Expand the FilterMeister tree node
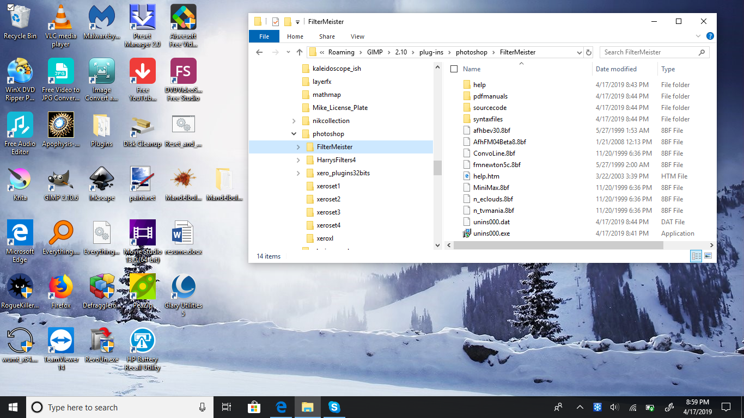This screenshot has height=418, width=744. (x=298, y=147)
